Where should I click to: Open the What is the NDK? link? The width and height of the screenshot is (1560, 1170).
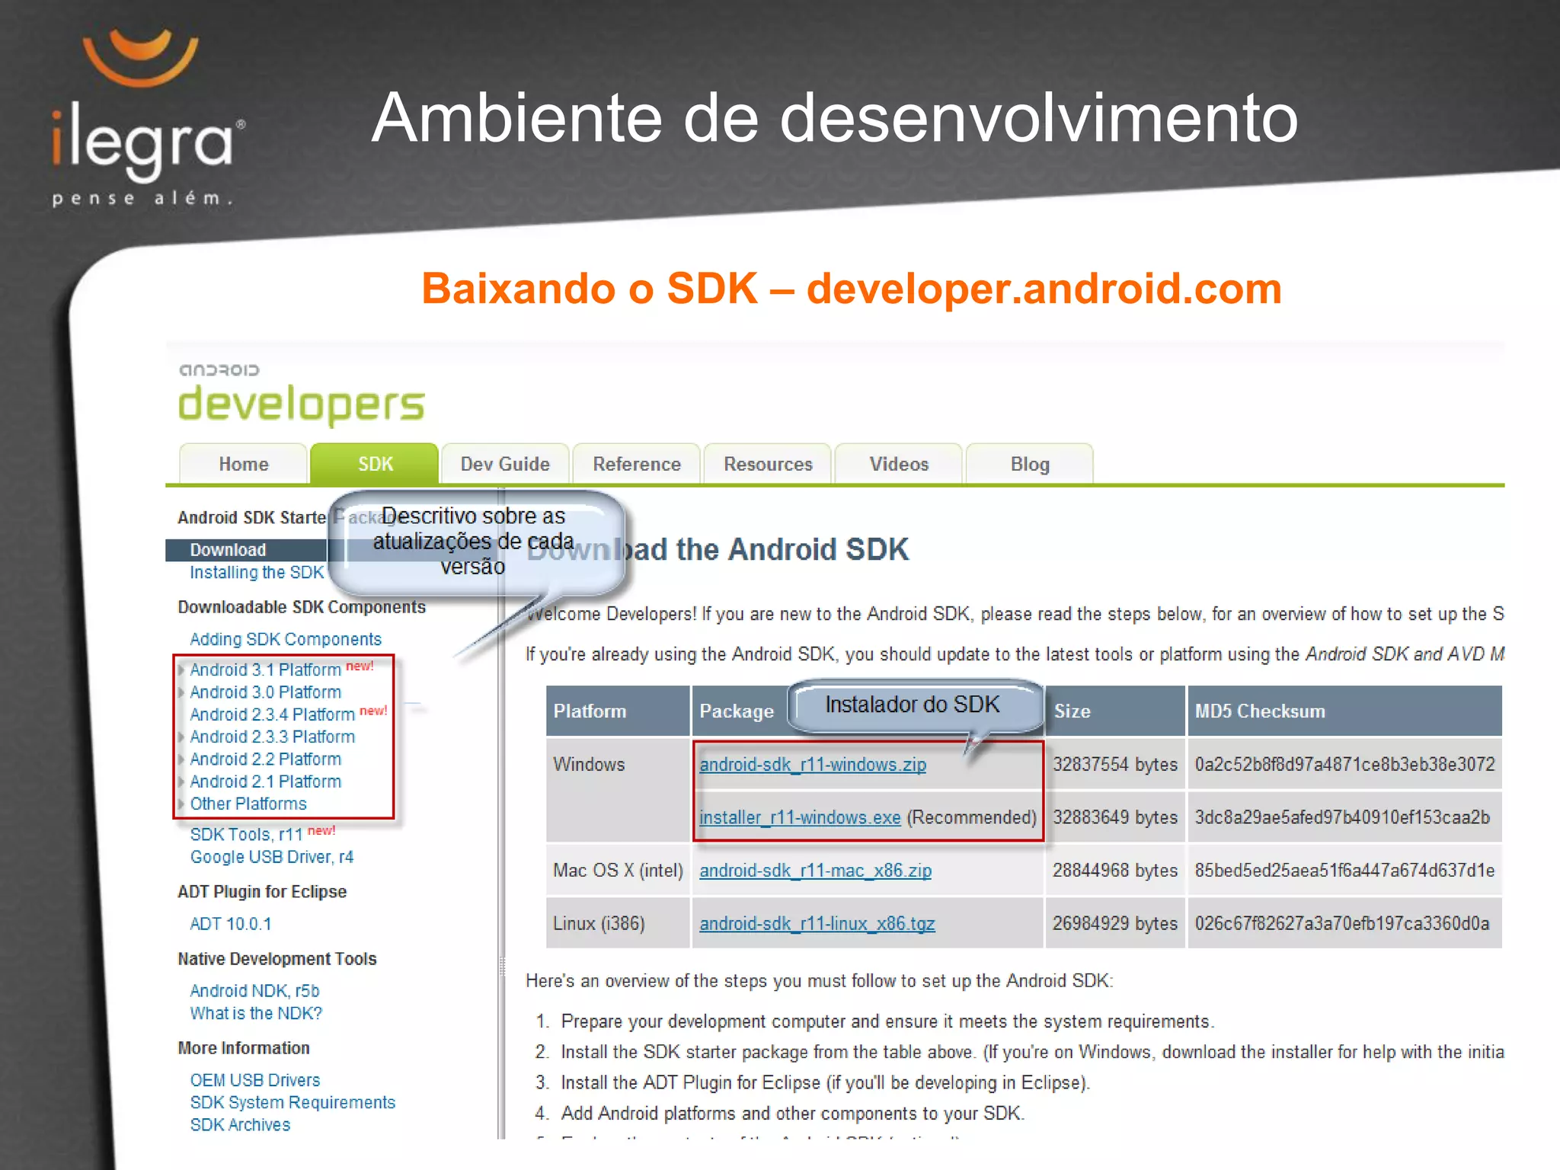point(256,1013)
